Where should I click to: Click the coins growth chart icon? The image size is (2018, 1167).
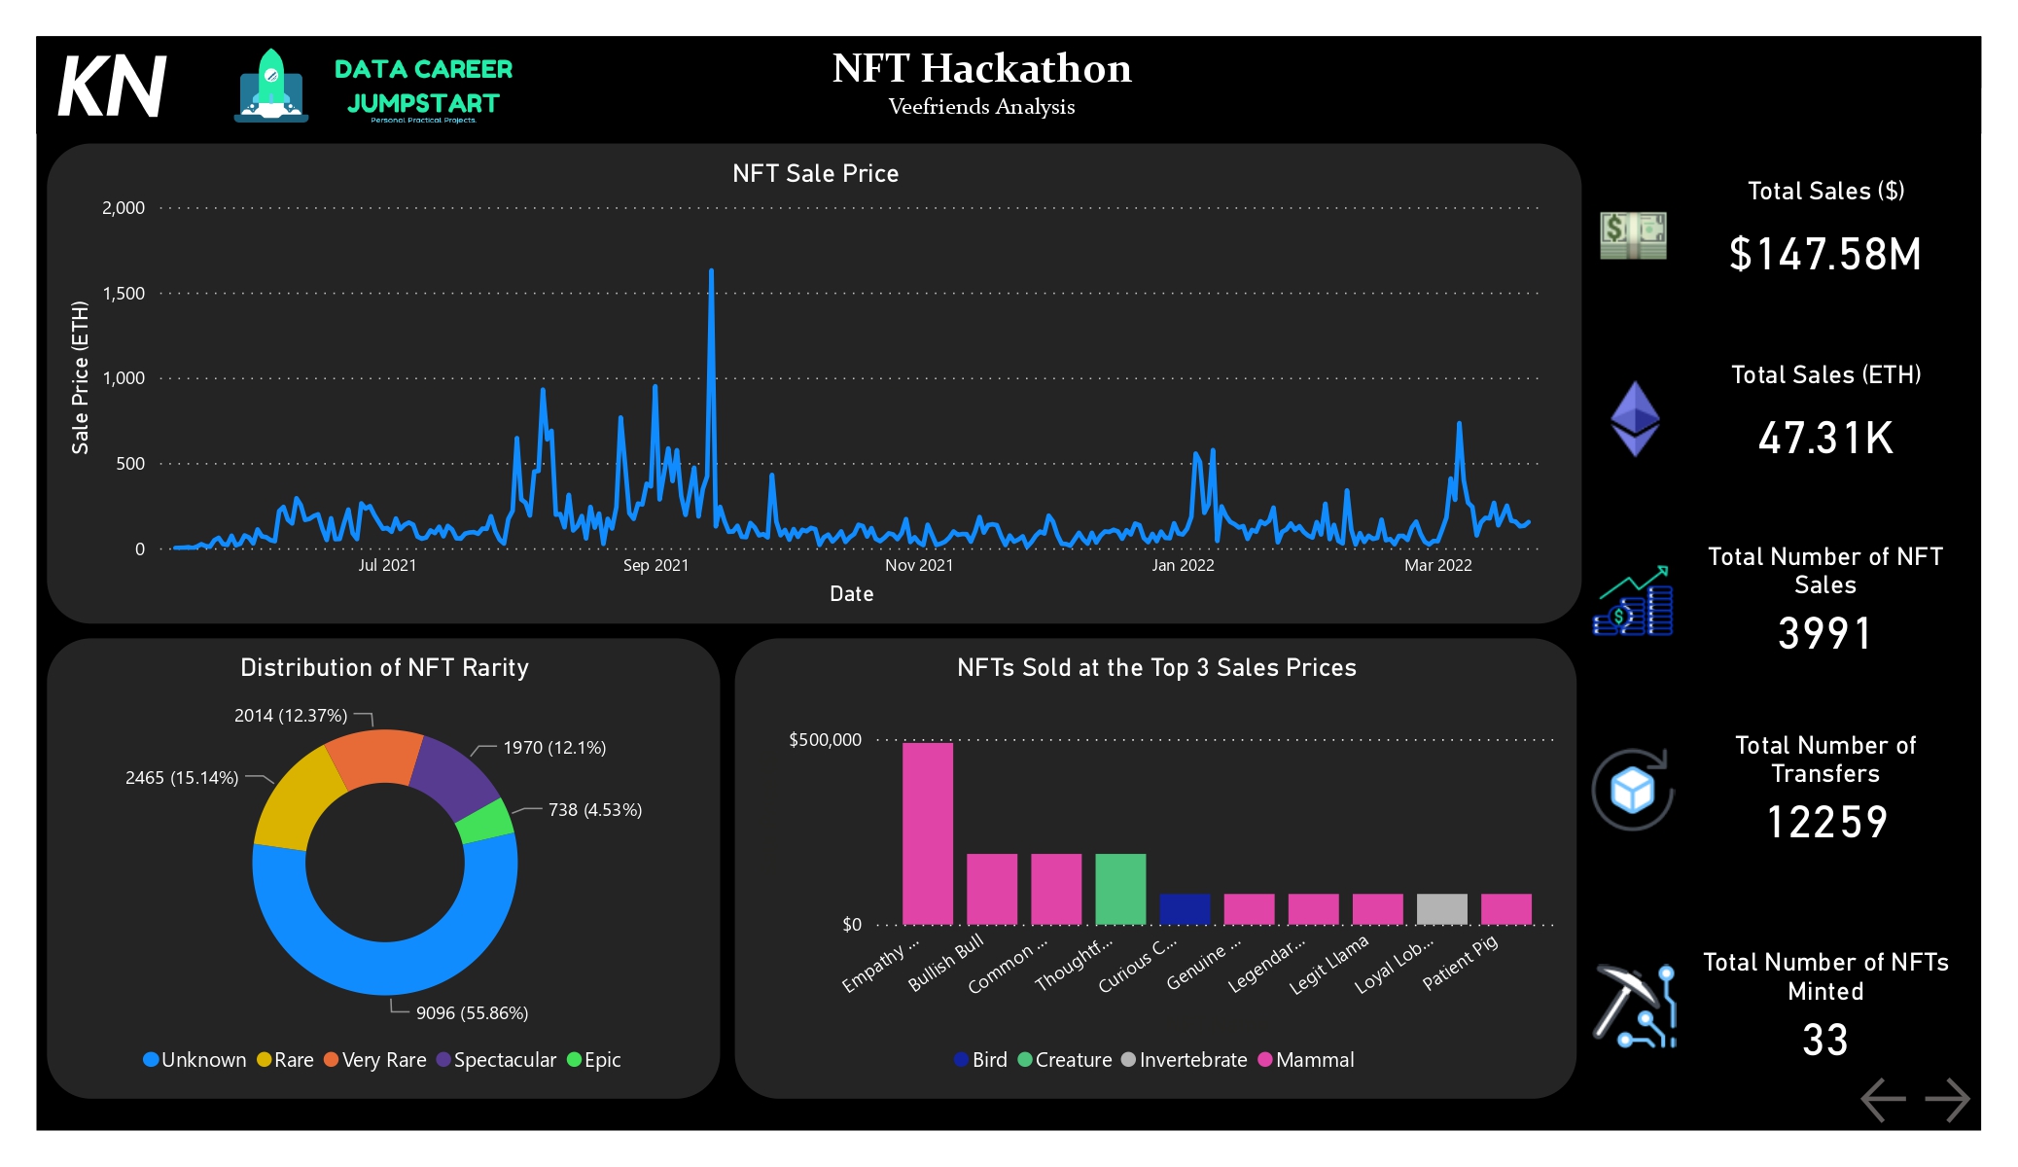click(x=1633, y=600)
